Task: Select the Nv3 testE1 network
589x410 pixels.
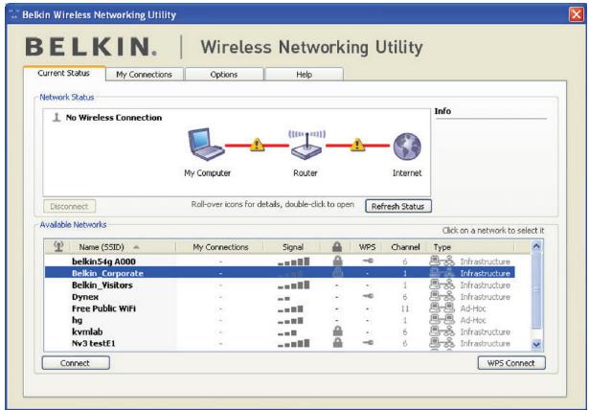Action: 280,343
